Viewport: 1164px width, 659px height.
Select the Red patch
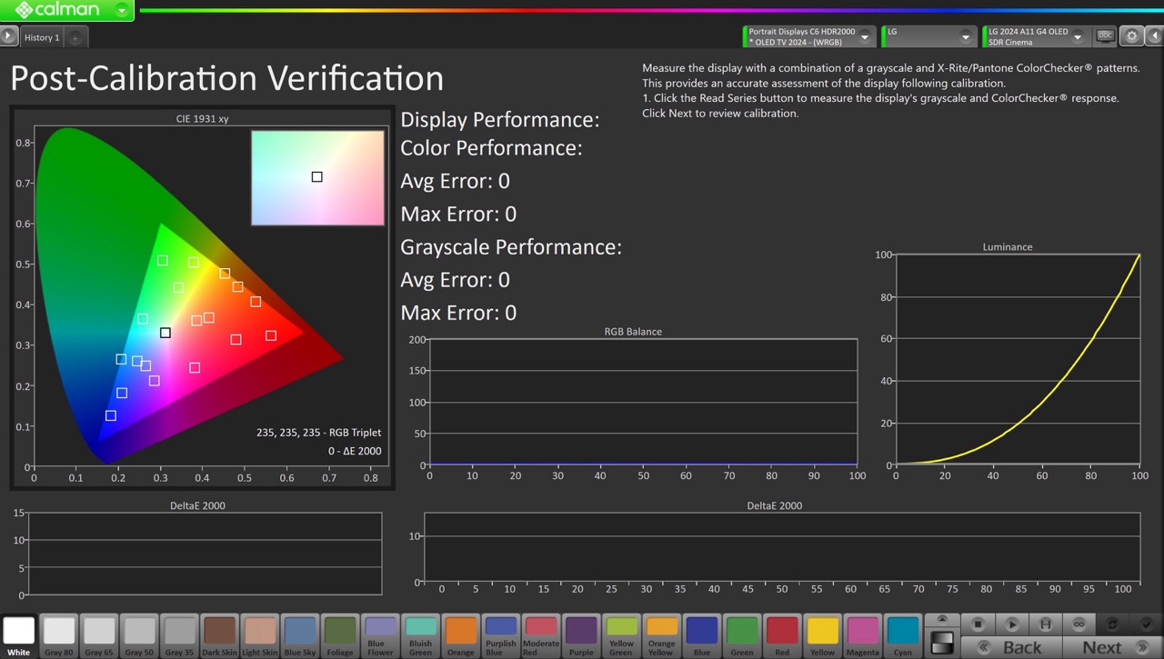pos(781,635)
